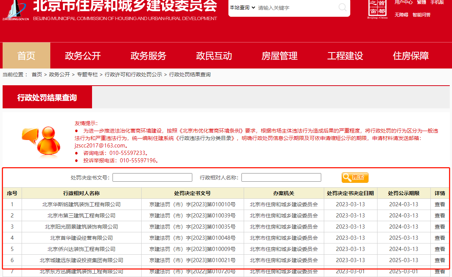The height and width of the screenshot is (277, 452).
Task: Click document number 第010010号 cell
Action: pyautogui.click(x=193, y=204)
